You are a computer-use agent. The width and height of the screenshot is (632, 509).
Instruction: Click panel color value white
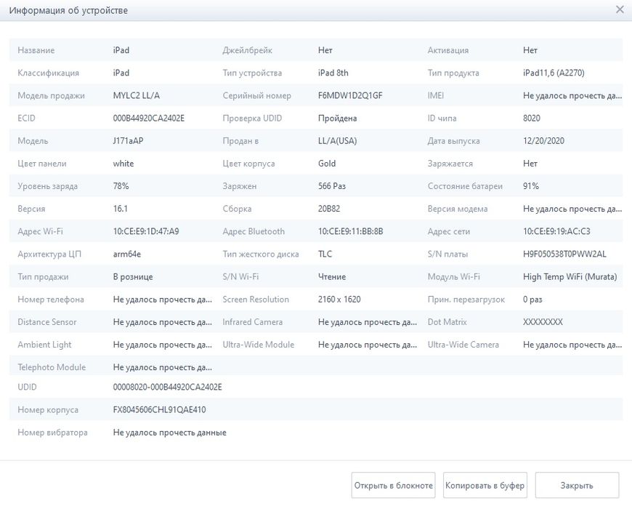pos(123,164)
